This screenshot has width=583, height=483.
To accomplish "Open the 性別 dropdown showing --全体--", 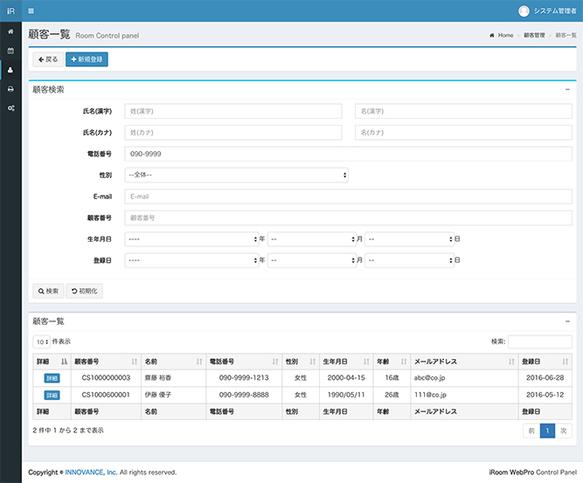I will pos(237,175).
